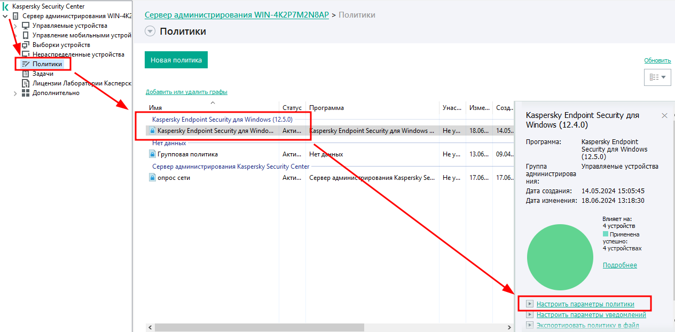This screenshot has width=675, height=332.
Task: Click the phone icon of Управление мобильными устройствами
Action: [26, 35]
